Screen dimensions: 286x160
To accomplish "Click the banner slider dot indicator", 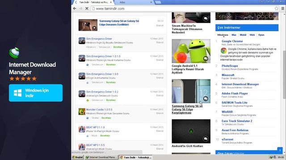I will [x=267, y=16].
